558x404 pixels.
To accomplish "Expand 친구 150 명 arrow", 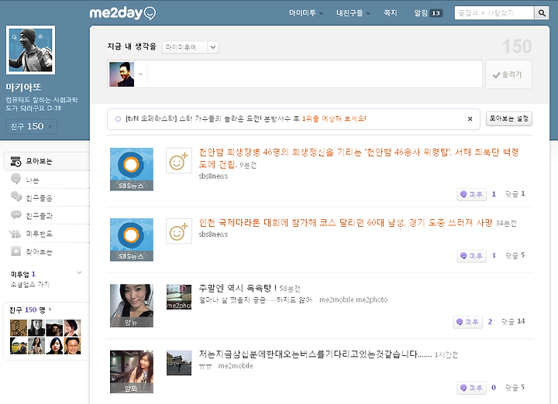I will click(50, 310).
